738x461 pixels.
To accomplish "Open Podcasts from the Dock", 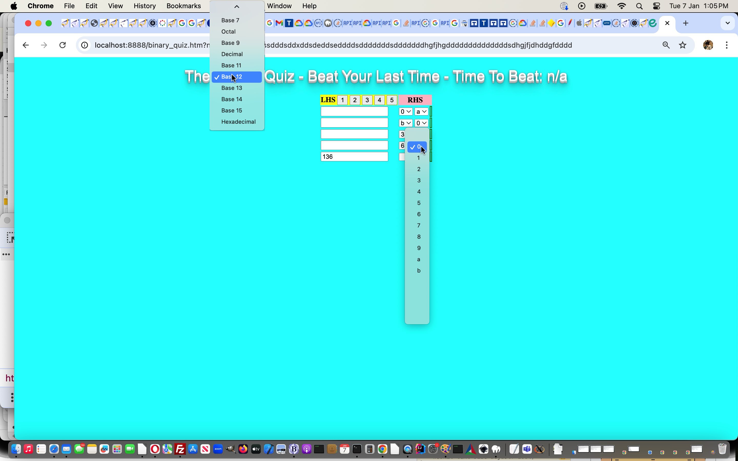I will tap(306, 449).
